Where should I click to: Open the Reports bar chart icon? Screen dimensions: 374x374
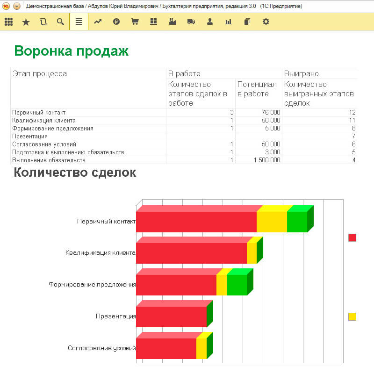229,22
